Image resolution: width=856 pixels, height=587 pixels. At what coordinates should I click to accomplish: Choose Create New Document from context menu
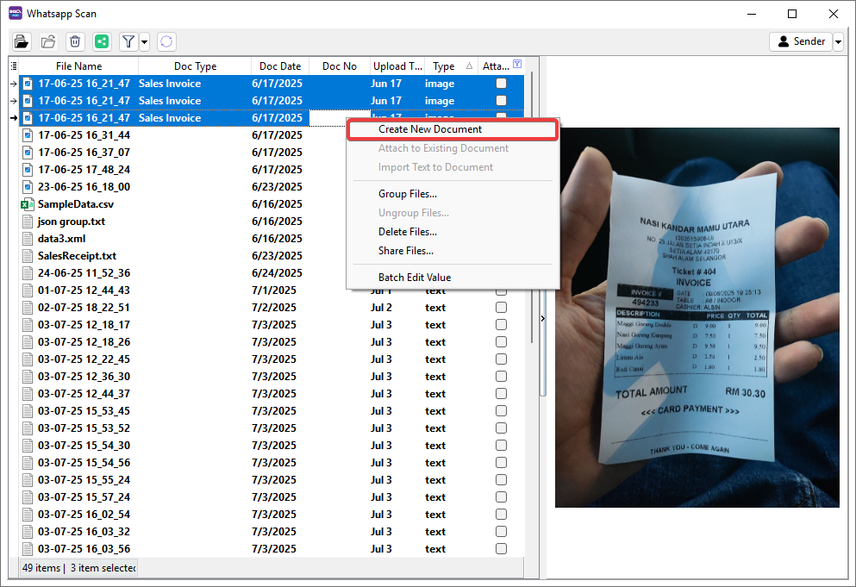click(430, 129)
